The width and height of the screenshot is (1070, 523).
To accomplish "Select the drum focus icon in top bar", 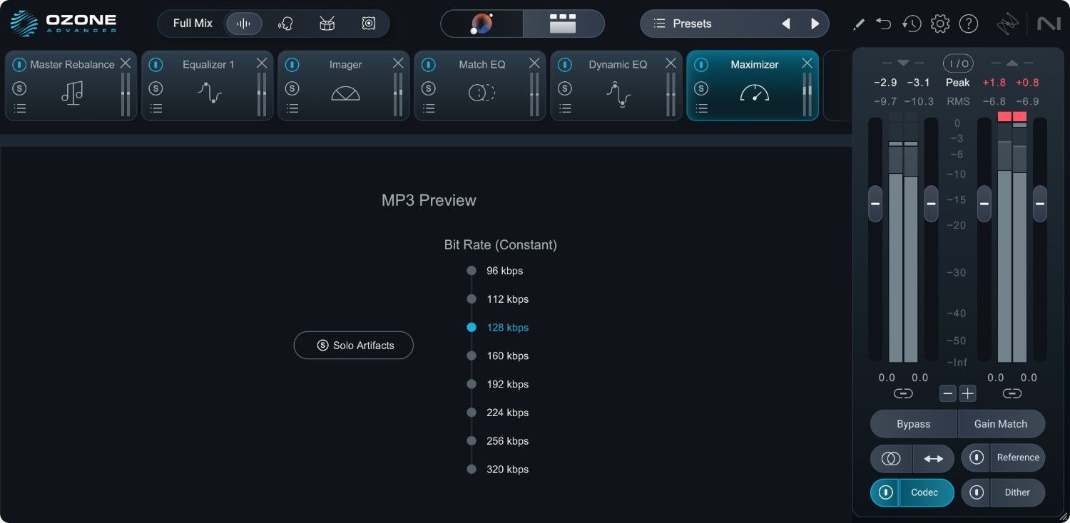I will pyautogui.click(x=327, y=23).
